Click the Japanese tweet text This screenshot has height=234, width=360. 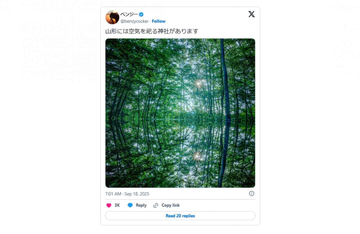pyautogui.click(x=151, y=31)
